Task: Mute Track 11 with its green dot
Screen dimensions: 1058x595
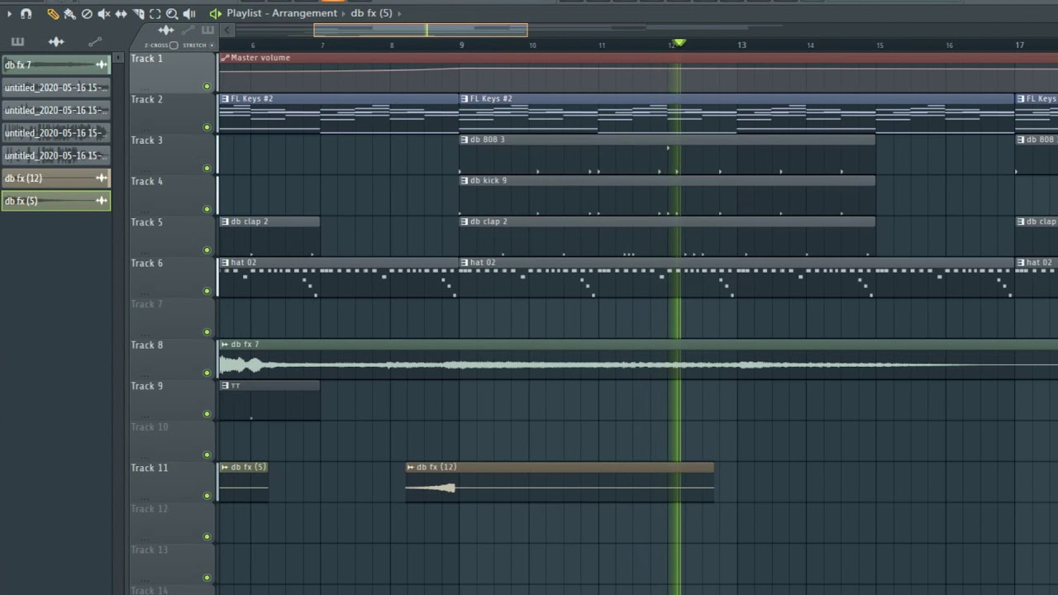Action: (207, 496)
